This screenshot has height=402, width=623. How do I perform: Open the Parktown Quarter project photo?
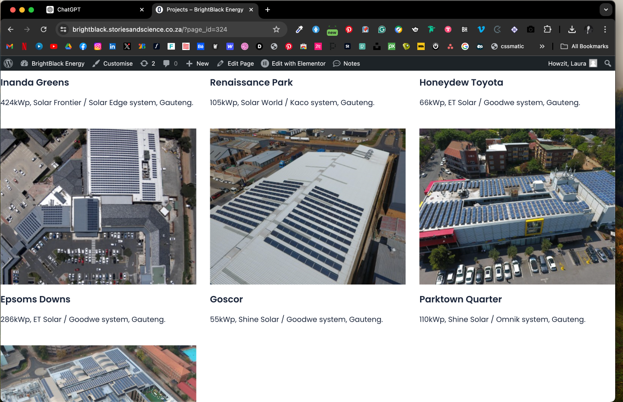pos(517,207)
